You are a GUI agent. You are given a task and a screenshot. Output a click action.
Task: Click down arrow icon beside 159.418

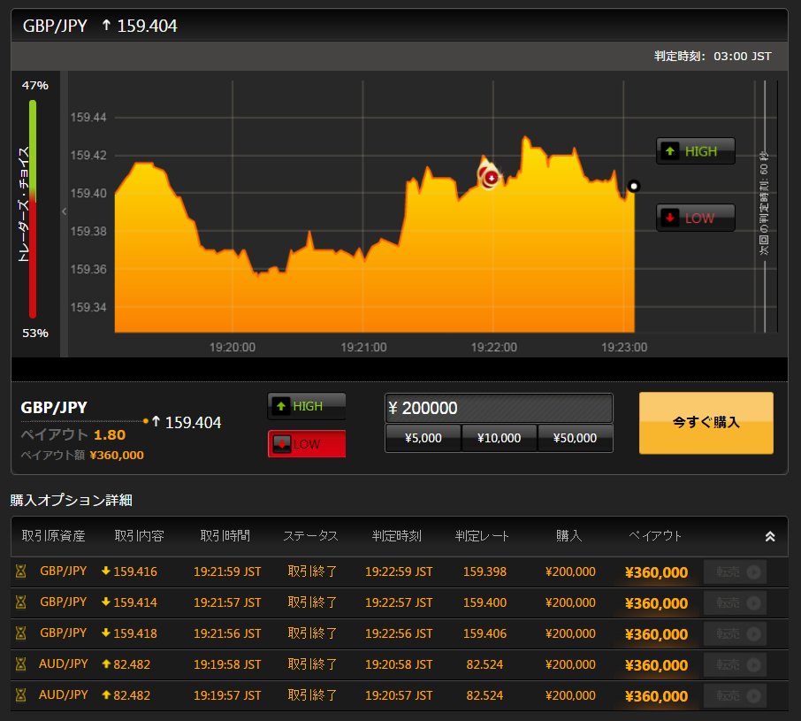(106, 633)
